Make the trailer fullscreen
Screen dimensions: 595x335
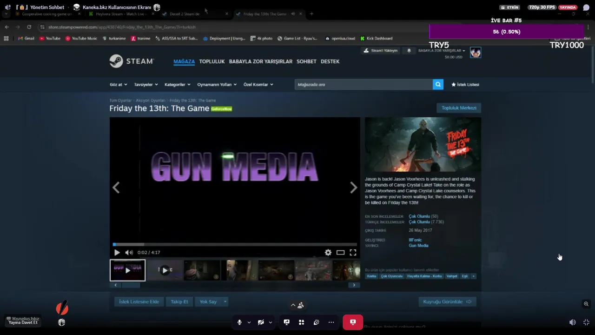353,252
